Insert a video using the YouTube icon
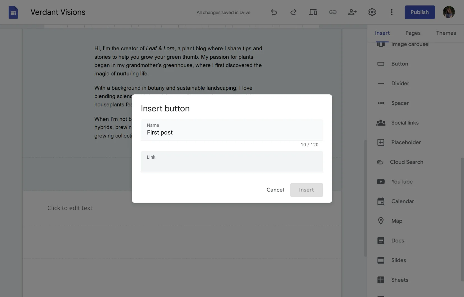This screenshot has width=464, height=297. (x=381, y=181)
